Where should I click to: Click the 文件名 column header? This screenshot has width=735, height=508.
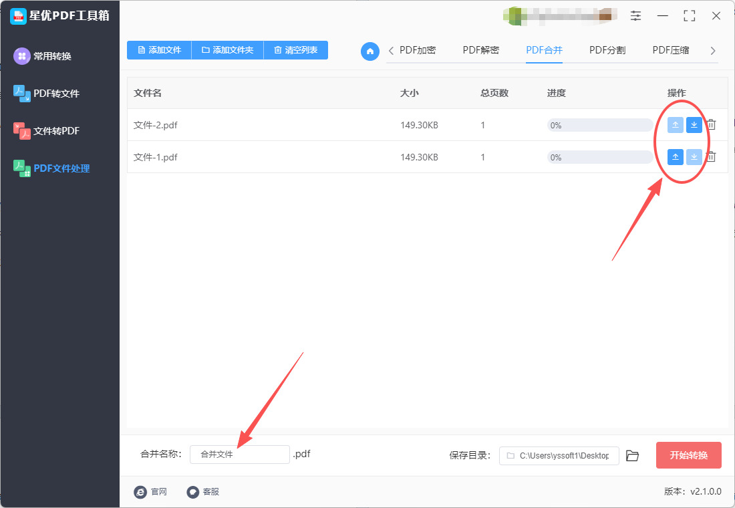tap(148, 93)
